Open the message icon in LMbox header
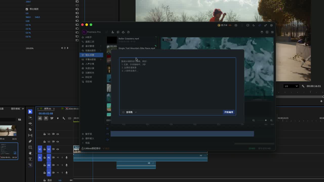324x182 pixels. click(x=248, y=25)
